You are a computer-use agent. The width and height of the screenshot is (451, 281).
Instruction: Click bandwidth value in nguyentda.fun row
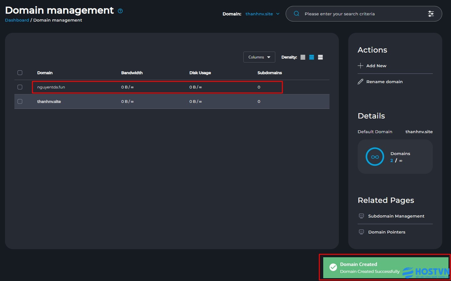pyautogui.click(x=127, y=87)
